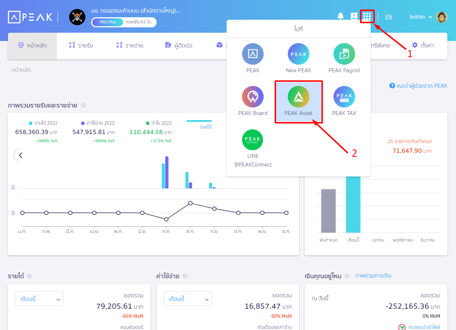Launch the PEAK Board app icon

pos(253,97)
